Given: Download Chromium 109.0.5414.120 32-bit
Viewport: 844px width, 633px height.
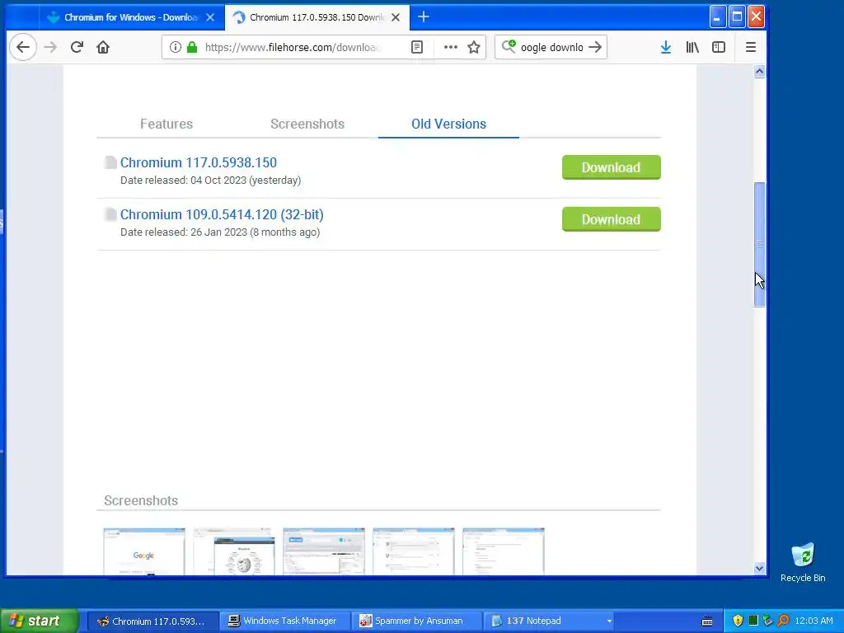Looking at the screenshot, I should (x=611, y=219).
